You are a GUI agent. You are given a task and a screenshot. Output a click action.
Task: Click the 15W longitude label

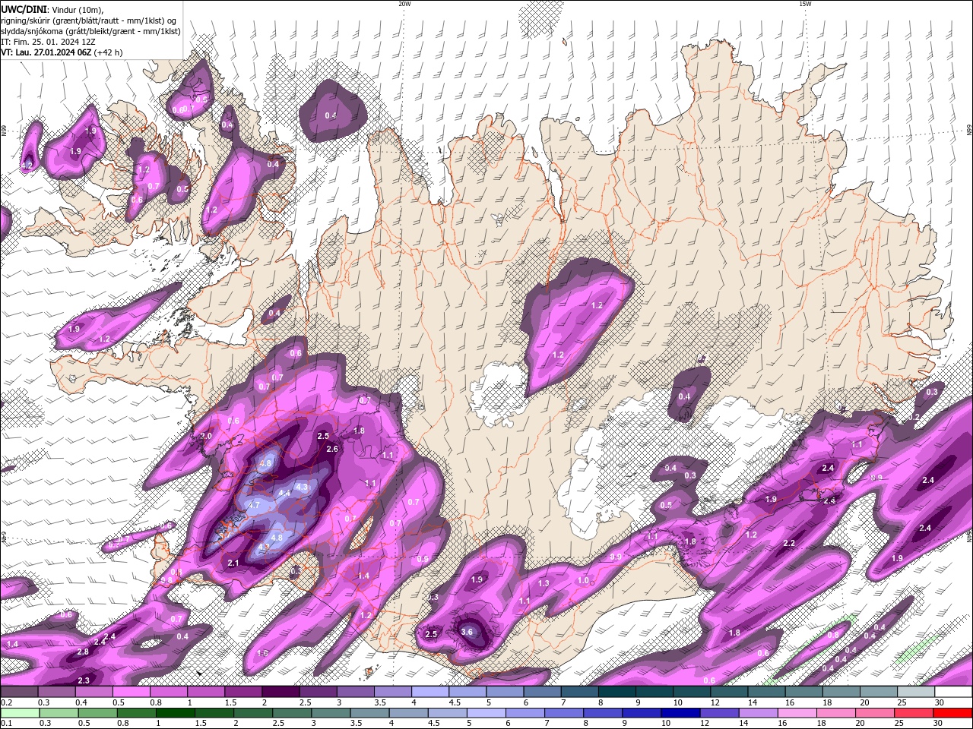[x=804, y=4]
